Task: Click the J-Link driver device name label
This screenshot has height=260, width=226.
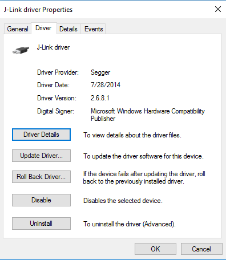Action: pyautogui.click(x=53, y=47)
